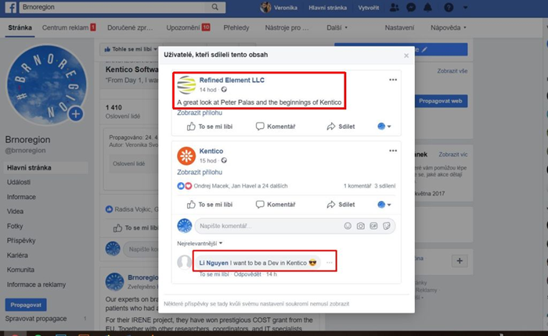This screenshot has height=336, width=548.
Task: Change posting identity on Refined Element post
Action: (384, 127)
